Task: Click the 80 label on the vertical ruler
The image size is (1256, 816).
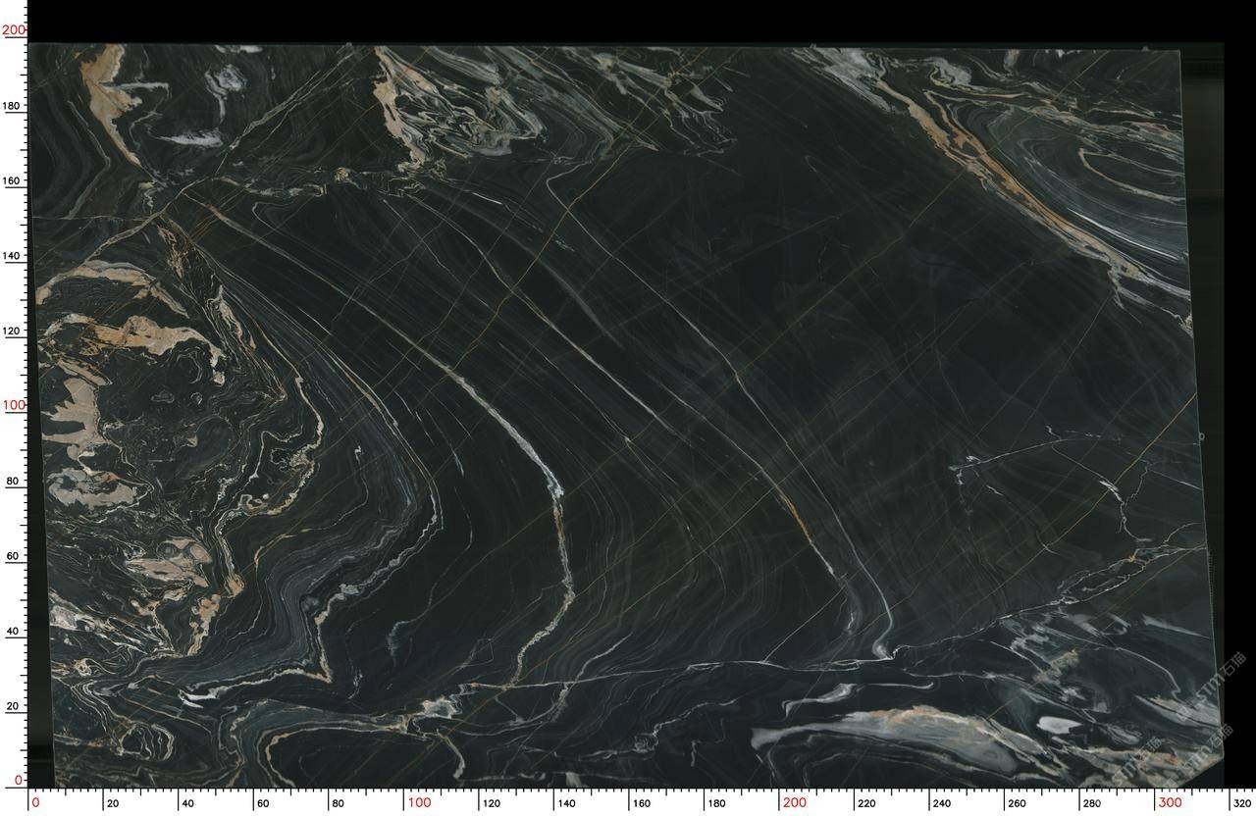Action: tap(14, 481)
